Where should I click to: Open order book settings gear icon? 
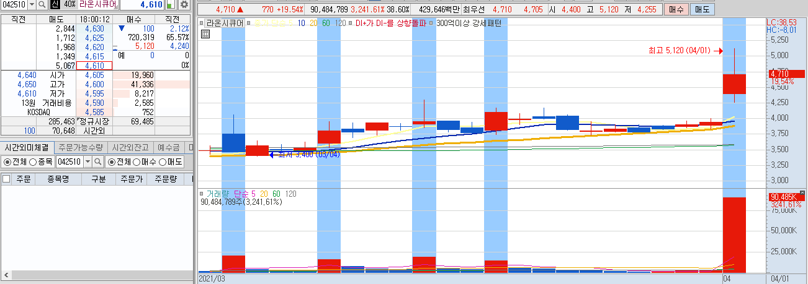click(184, 4)
